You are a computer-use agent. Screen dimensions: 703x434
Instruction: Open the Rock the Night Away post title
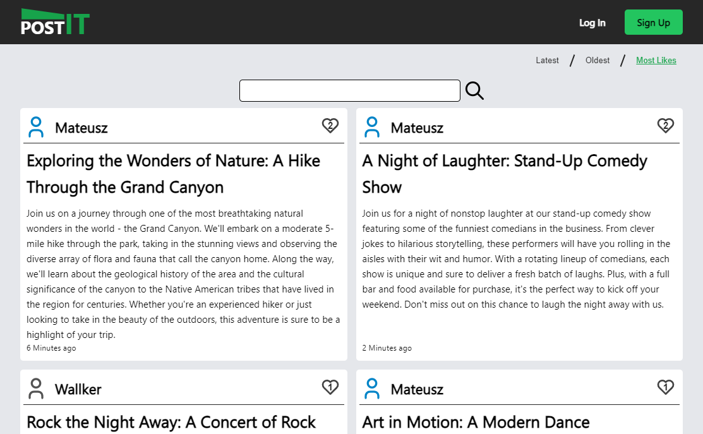click(x=171, y=422)
